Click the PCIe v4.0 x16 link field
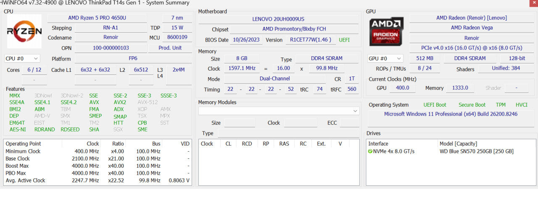The height and width of the screenshot is (205, 538). point(471,48)
